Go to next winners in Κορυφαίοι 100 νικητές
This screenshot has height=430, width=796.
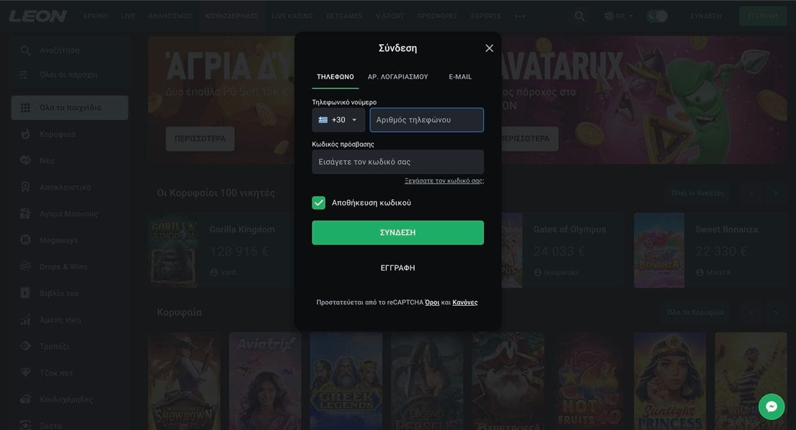click(775, 193)
